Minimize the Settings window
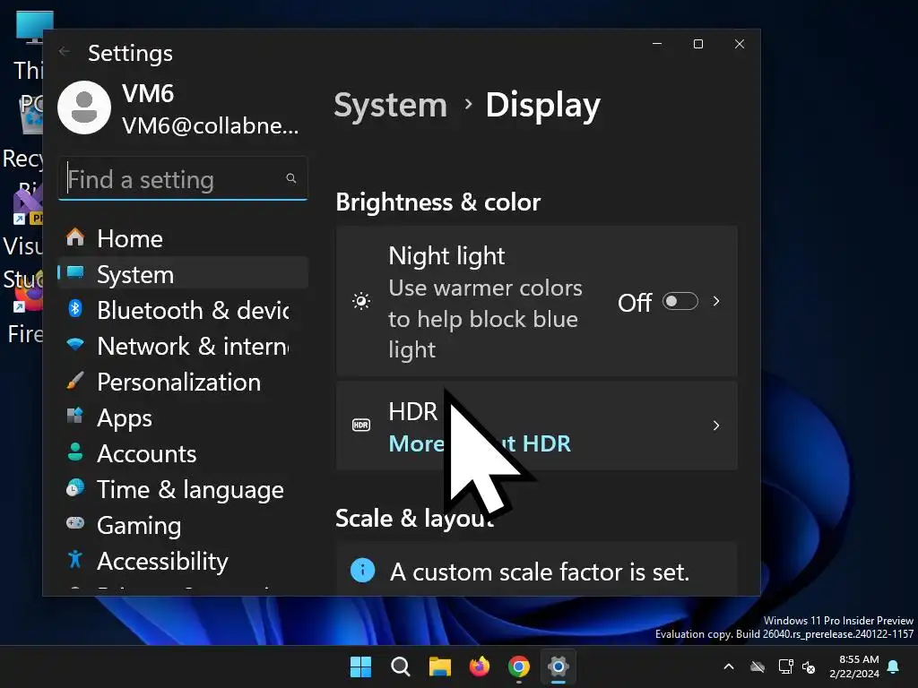The image size is (918, 688). point(657,44)
